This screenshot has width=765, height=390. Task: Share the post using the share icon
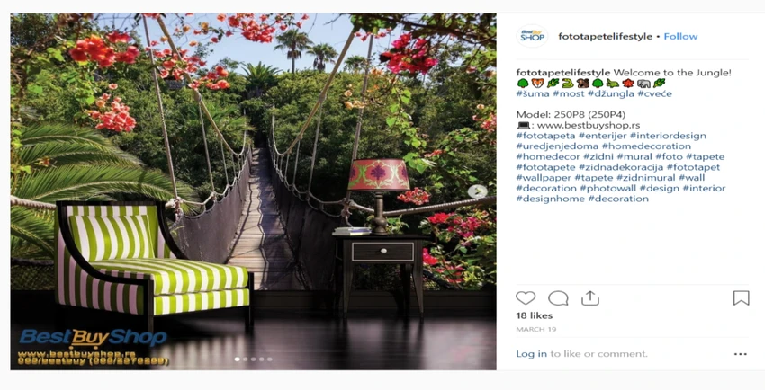[x=590, y=298]
